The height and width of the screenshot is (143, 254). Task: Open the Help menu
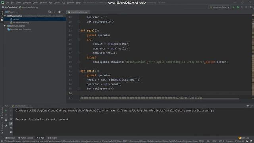pos(78,2)
